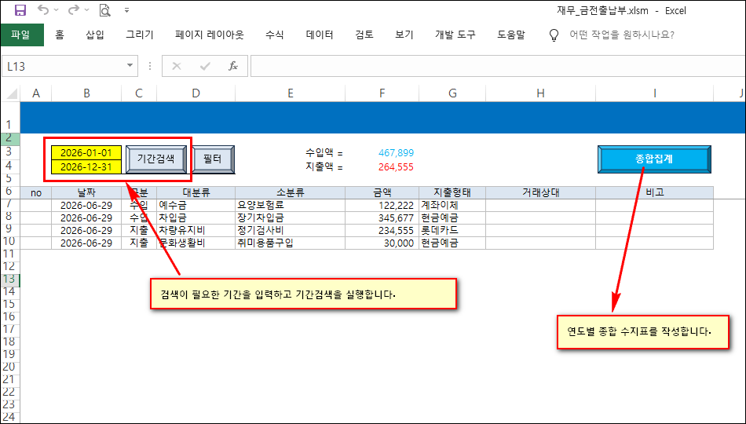Viewport: 746px width, 424px height.
Task: Undo the last action
Action: pos(43,10)
